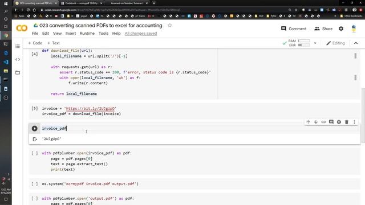
Task: Add a new Text cell
Action: (54, 43)
